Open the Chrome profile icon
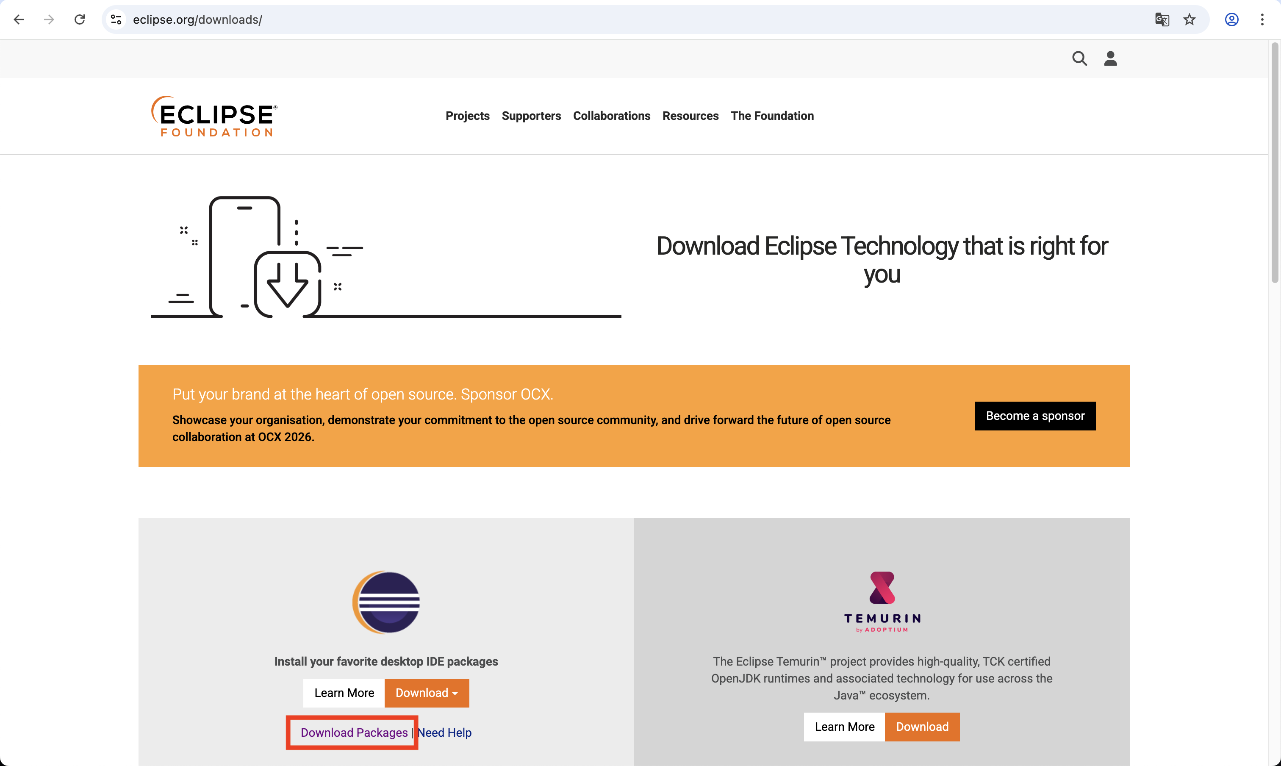The image size is (1281, 766). tap(1231, 19)
